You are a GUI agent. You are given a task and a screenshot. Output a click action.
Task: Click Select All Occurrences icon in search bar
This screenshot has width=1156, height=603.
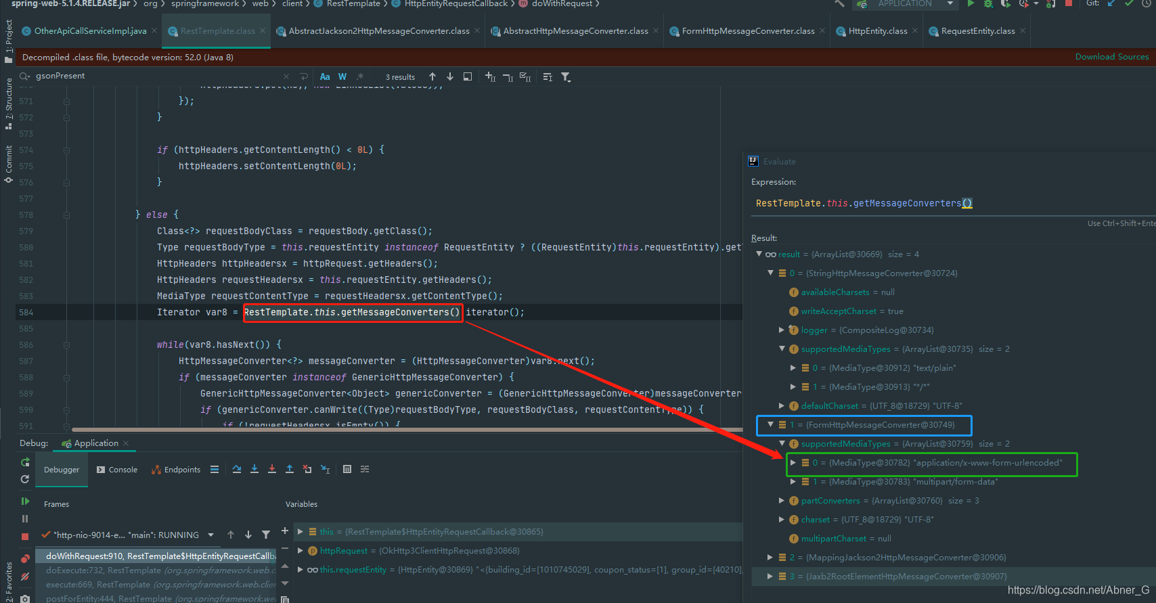point(525,76)
